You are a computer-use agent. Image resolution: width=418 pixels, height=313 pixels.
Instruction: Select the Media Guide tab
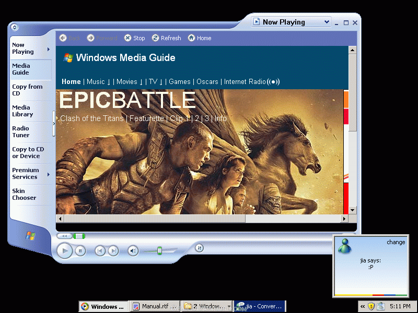point(31,69)
